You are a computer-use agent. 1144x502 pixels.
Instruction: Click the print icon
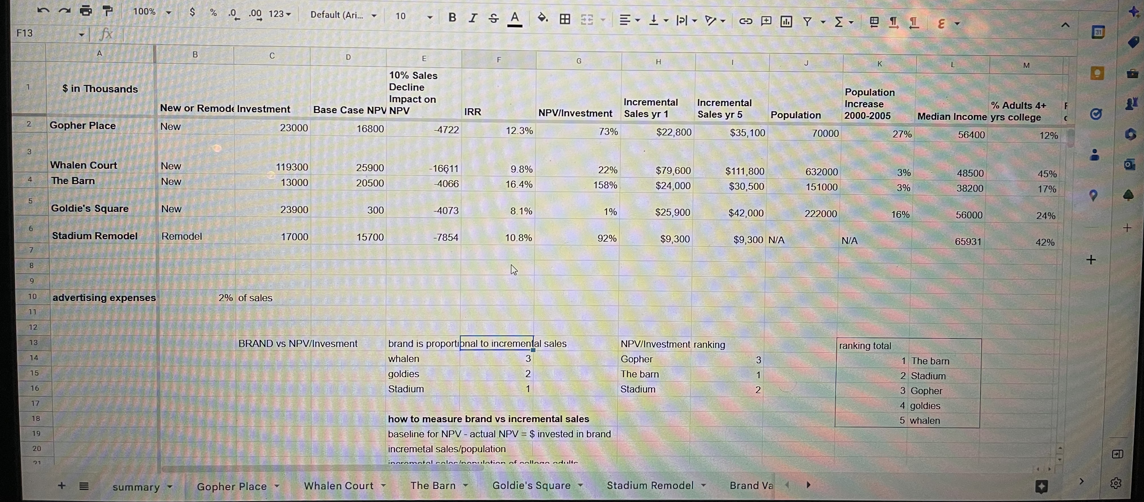point(86,10)
